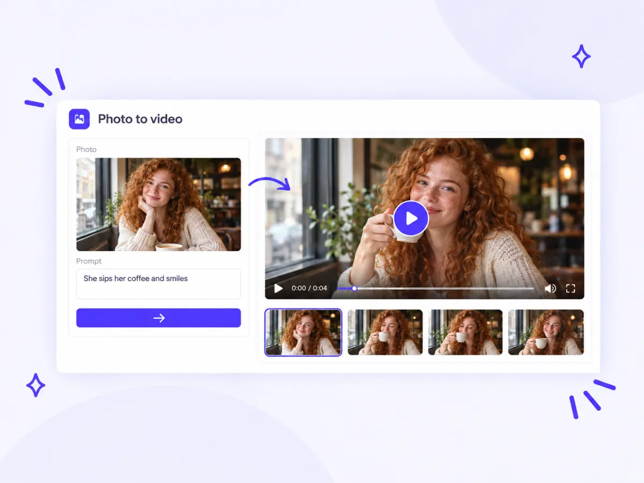Select second thumbnail of woman holding cup

point(385,332)
